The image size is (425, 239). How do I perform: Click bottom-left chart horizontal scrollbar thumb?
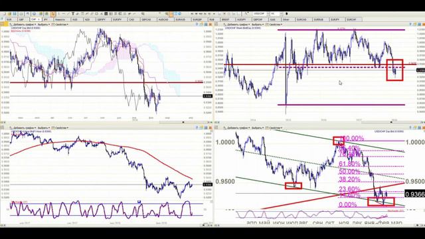tap(203, 225)
